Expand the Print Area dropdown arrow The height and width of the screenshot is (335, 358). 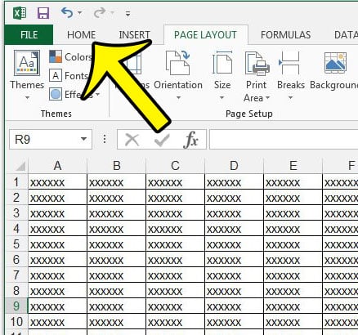pos(267,97)
